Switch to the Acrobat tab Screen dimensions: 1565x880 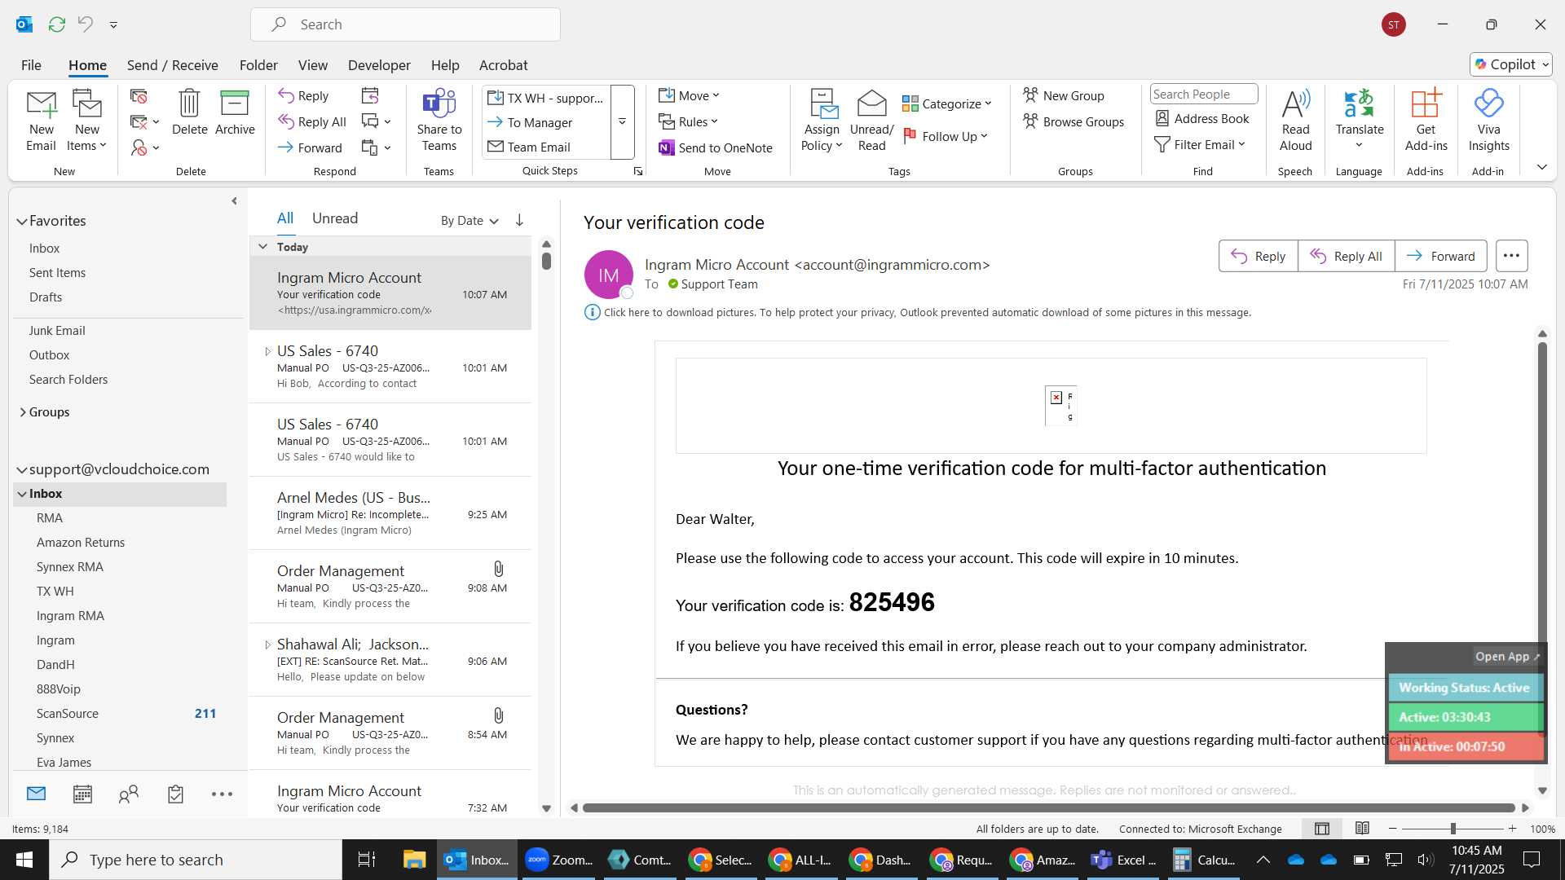pos(503,65)
